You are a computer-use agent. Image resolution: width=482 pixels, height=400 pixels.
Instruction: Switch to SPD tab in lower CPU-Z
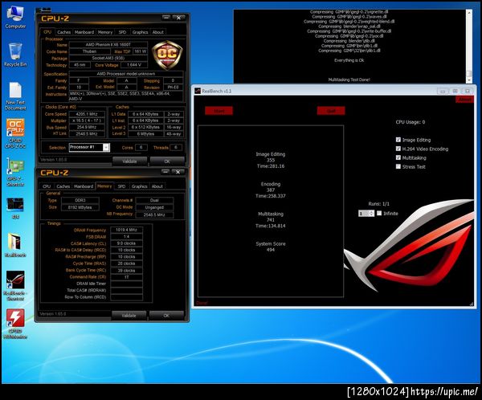pos(122,186)
